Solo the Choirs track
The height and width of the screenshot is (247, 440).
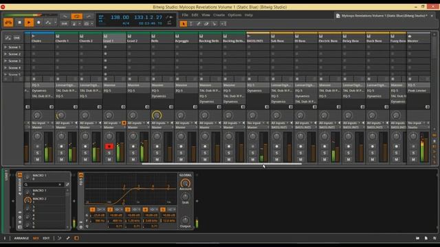click(x=37, y=153)
